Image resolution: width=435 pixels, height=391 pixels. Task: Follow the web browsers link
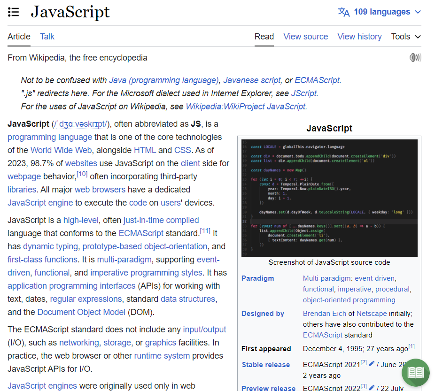[100, 190]
